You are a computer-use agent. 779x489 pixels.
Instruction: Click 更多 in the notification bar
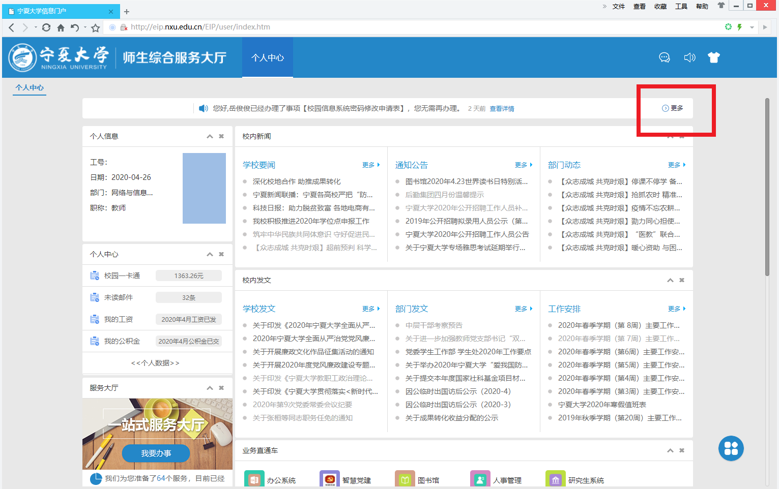coord(673,108)
